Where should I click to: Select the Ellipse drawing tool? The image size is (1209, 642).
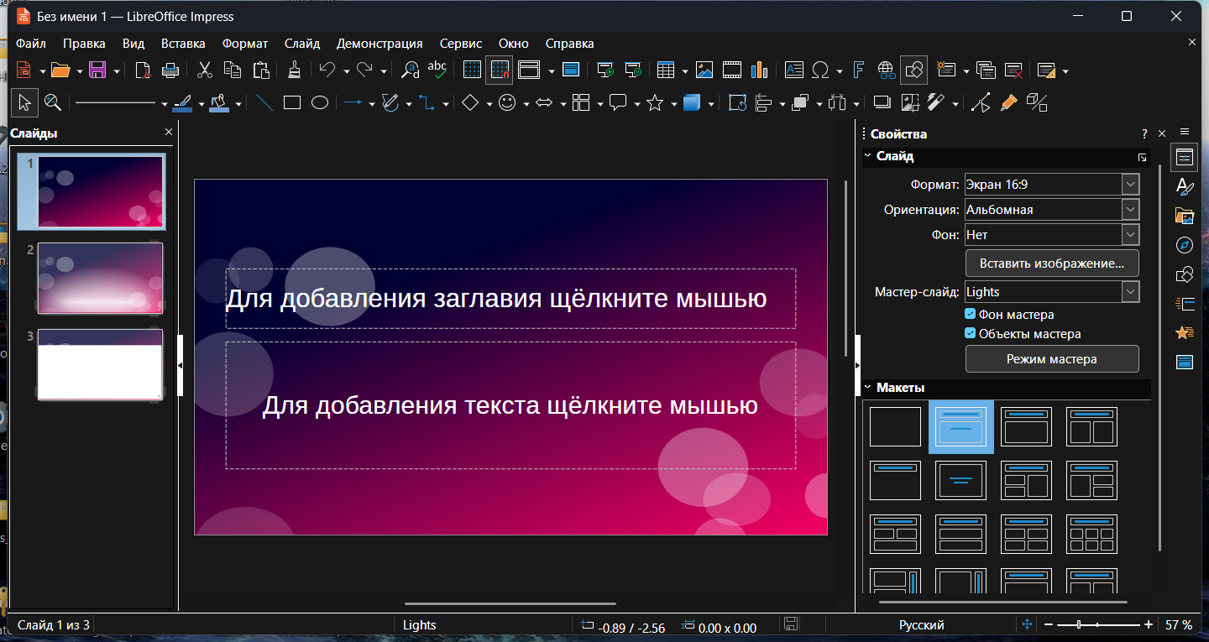[x=320, y=103]
